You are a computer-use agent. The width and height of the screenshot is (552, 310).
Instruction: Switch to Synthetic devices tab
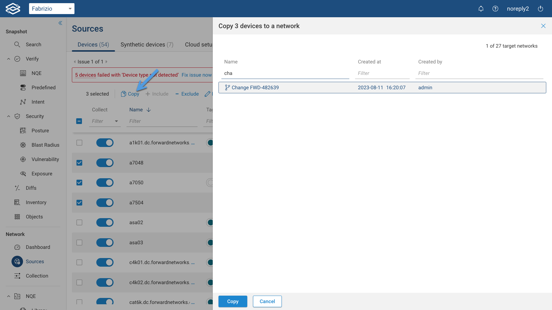coord(147,44)
